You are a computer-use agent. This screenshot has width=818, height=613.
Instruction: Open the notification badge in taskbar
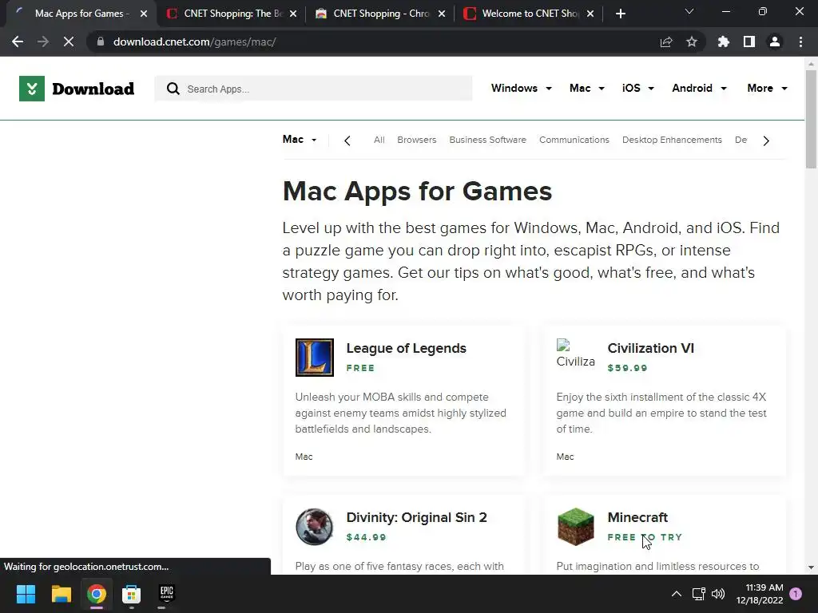click(x=796, y=594)
